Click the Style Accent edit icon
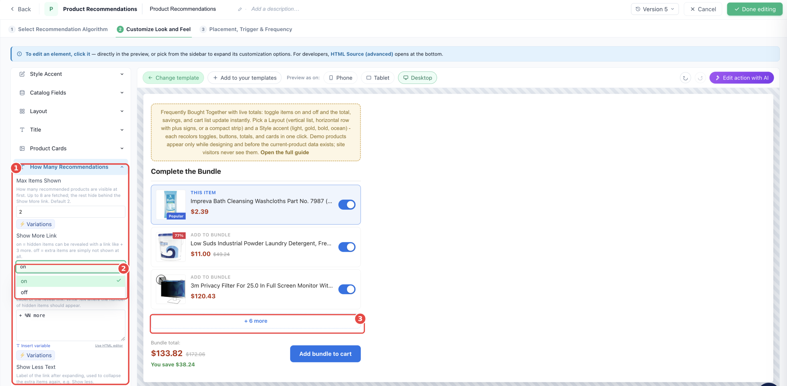The width and height of the screenshot is (787, 386). (22, 74)
